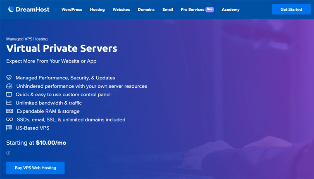Click 'Managed Performance, Security, & Updates' text
Image resolution: width=314 pixels, height=179 pixels.
click(65, 78)
